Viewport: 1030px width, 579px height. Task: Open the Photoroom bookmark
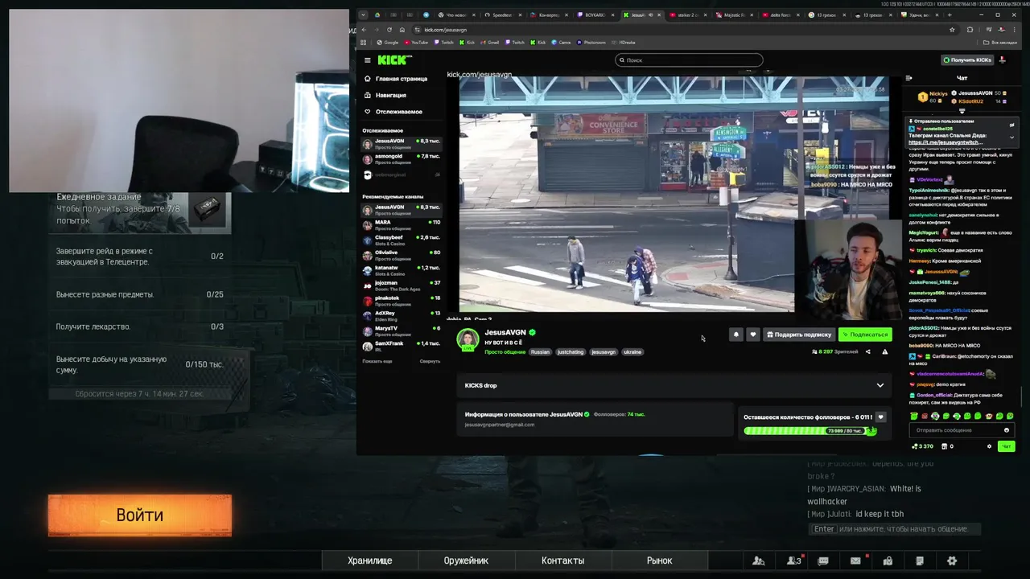591,43
